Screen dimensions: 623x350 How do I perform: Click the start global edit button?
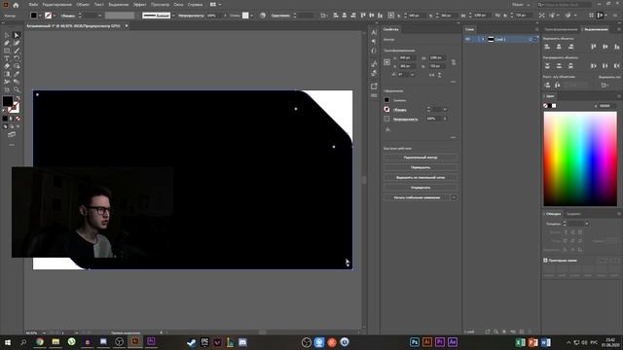tap(417, 197)
